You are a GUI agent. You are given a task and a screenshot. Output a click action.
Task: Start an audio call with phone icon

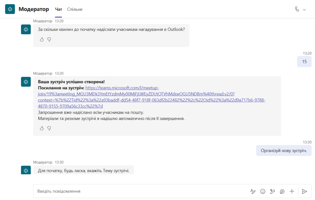(297, 9)
